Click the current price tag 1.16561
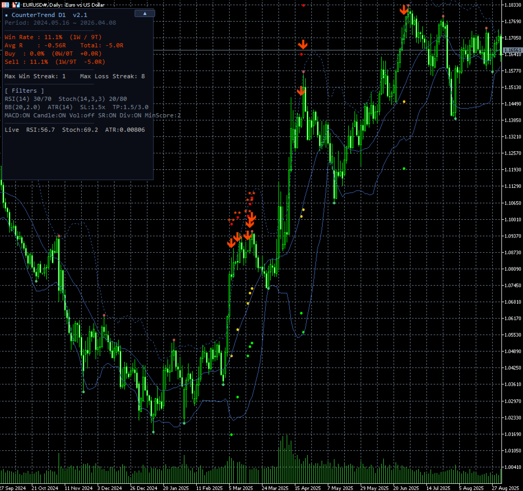 (x=512, y=50)
